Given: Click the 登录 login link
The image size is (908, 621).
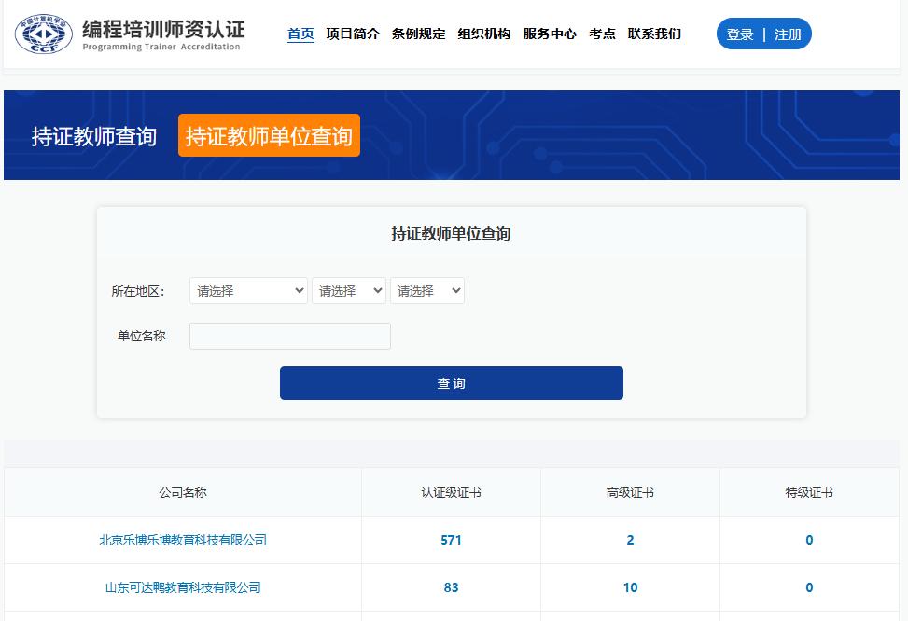Looking at the screenshot, I should 740,34.
